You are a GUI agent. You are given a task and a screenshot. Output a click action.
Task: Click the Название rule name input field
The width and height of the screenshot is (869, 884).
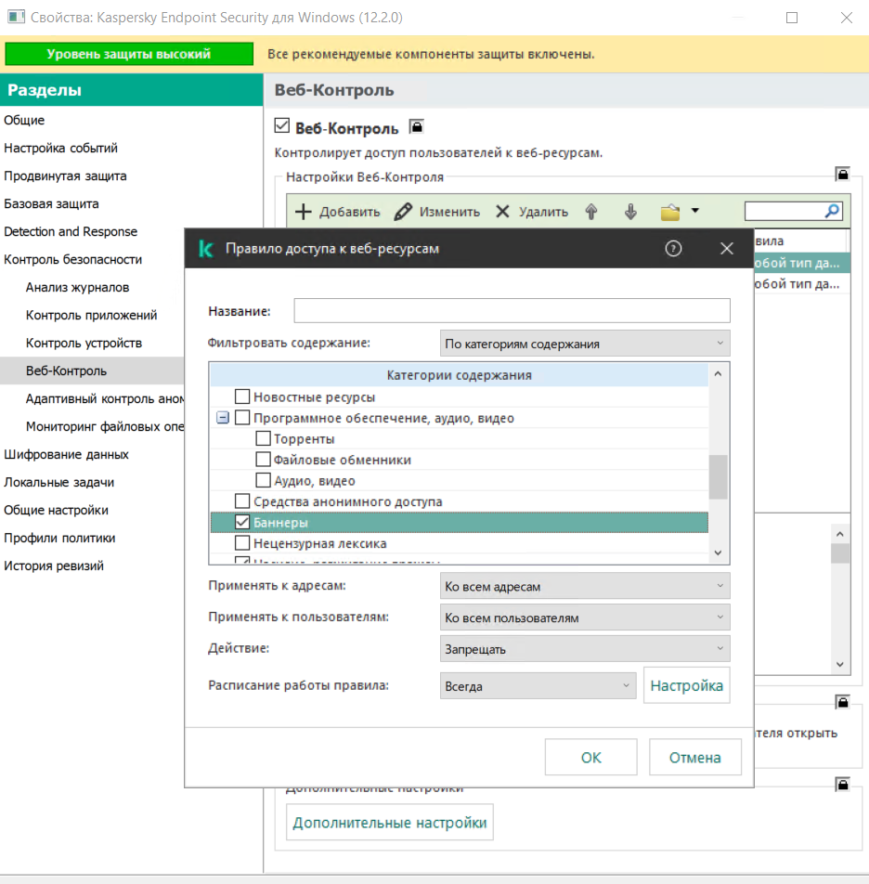[512, 310]
